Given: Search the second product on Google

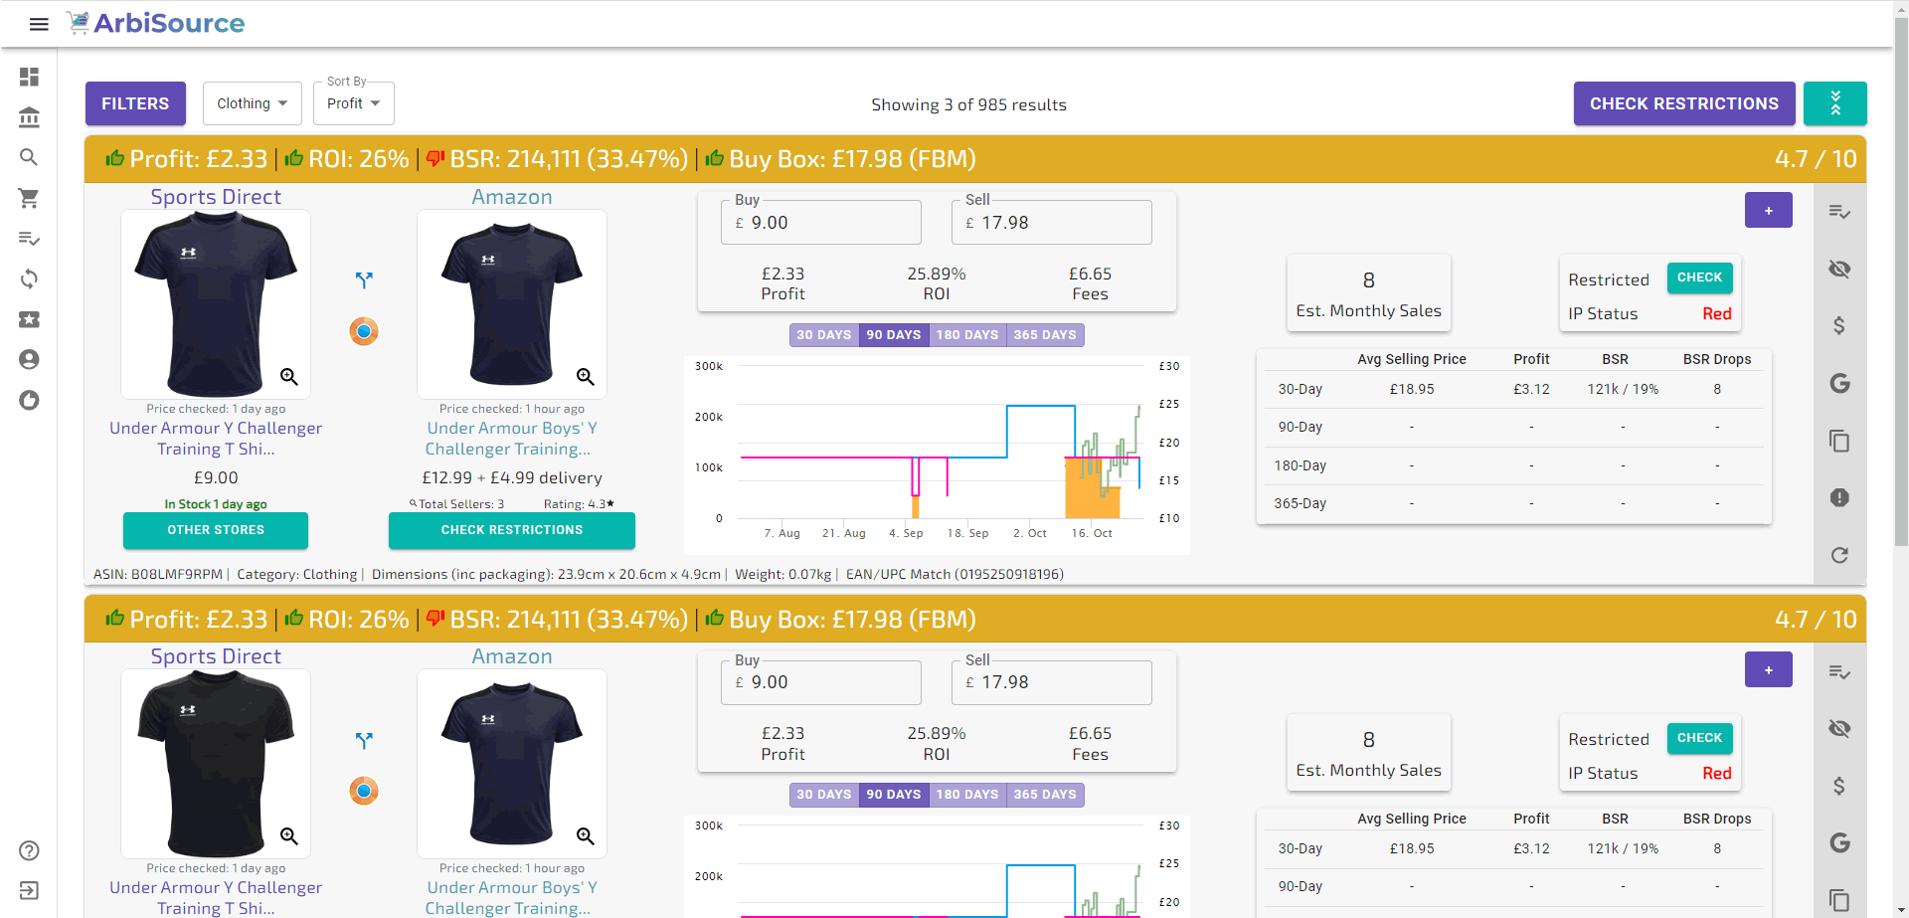Looking at the screenshot, I should [x=1839, y=843].
